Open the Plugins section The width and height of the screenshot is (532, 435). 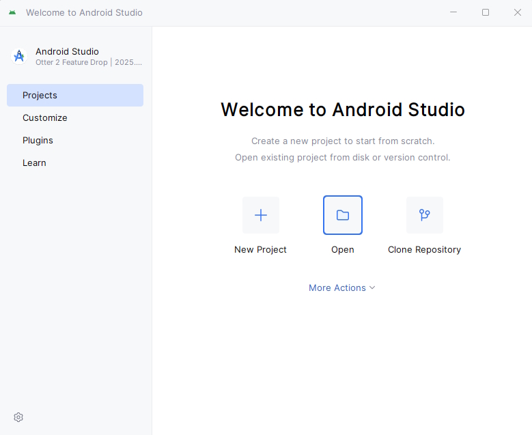(x=38, y=141)
